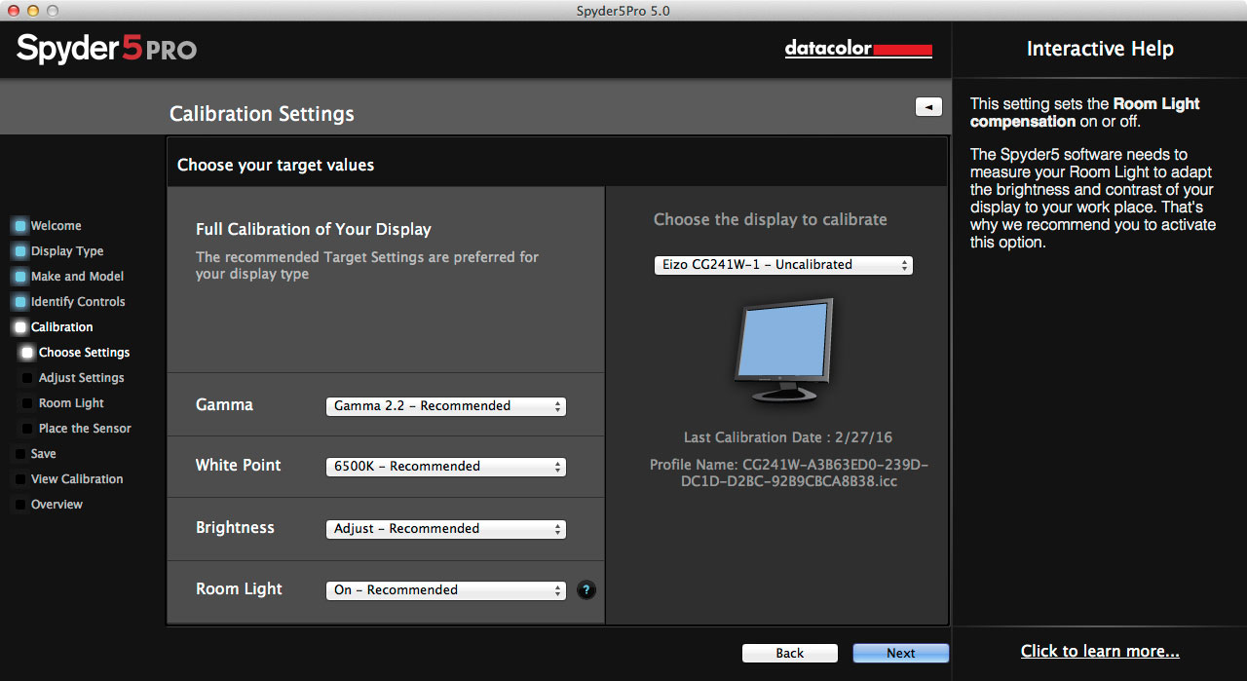Click the Interactive Help title
The height and width of the screenshot is (681, 1247).
[x=1100, y=49]
